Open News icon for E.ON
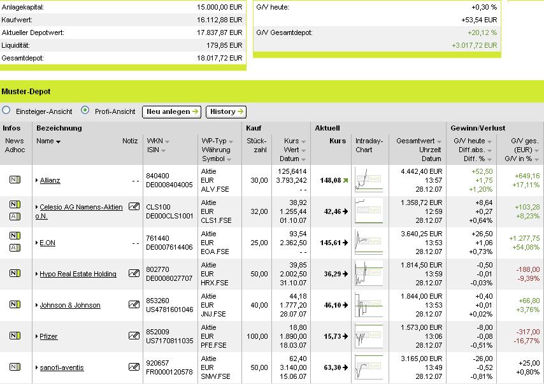Image resolution: width=544 pixels, height=384 pixels. coord(15,236)
